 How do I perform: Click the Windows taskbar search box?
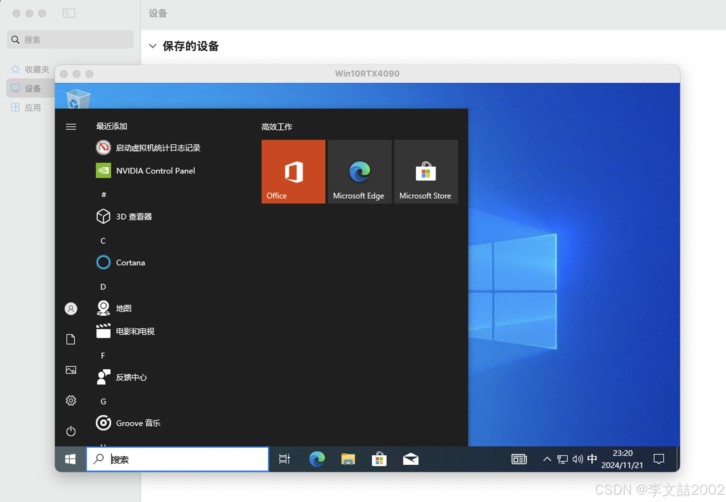pos(177,459)
